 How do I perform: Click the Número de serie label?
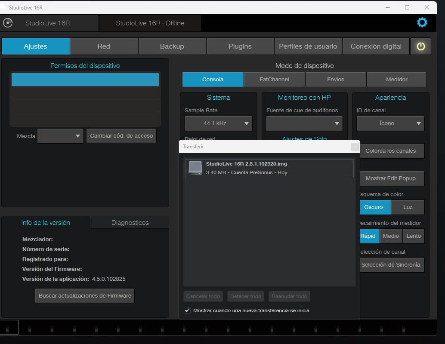(x=46, y=249)
